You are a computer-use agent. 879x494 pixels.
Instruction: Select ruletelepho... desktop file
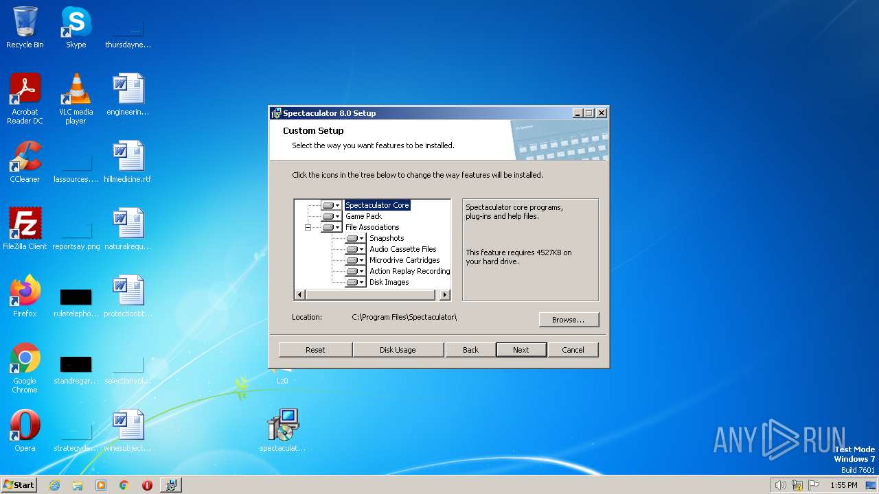pyautogui.click(x=76, y=303)
